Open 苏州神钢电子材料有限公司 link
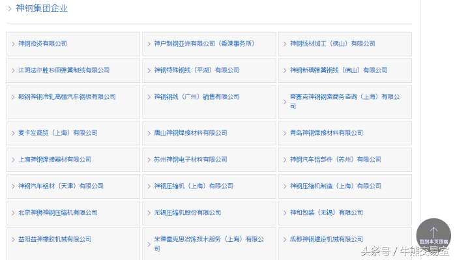 190,160
